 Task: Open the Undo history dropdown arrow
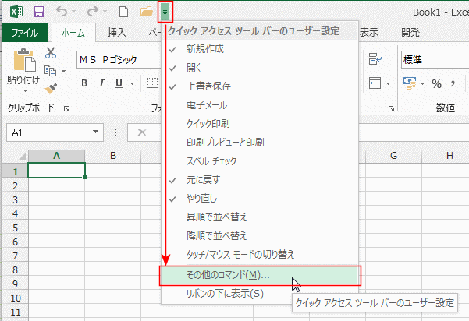[73, 12]
